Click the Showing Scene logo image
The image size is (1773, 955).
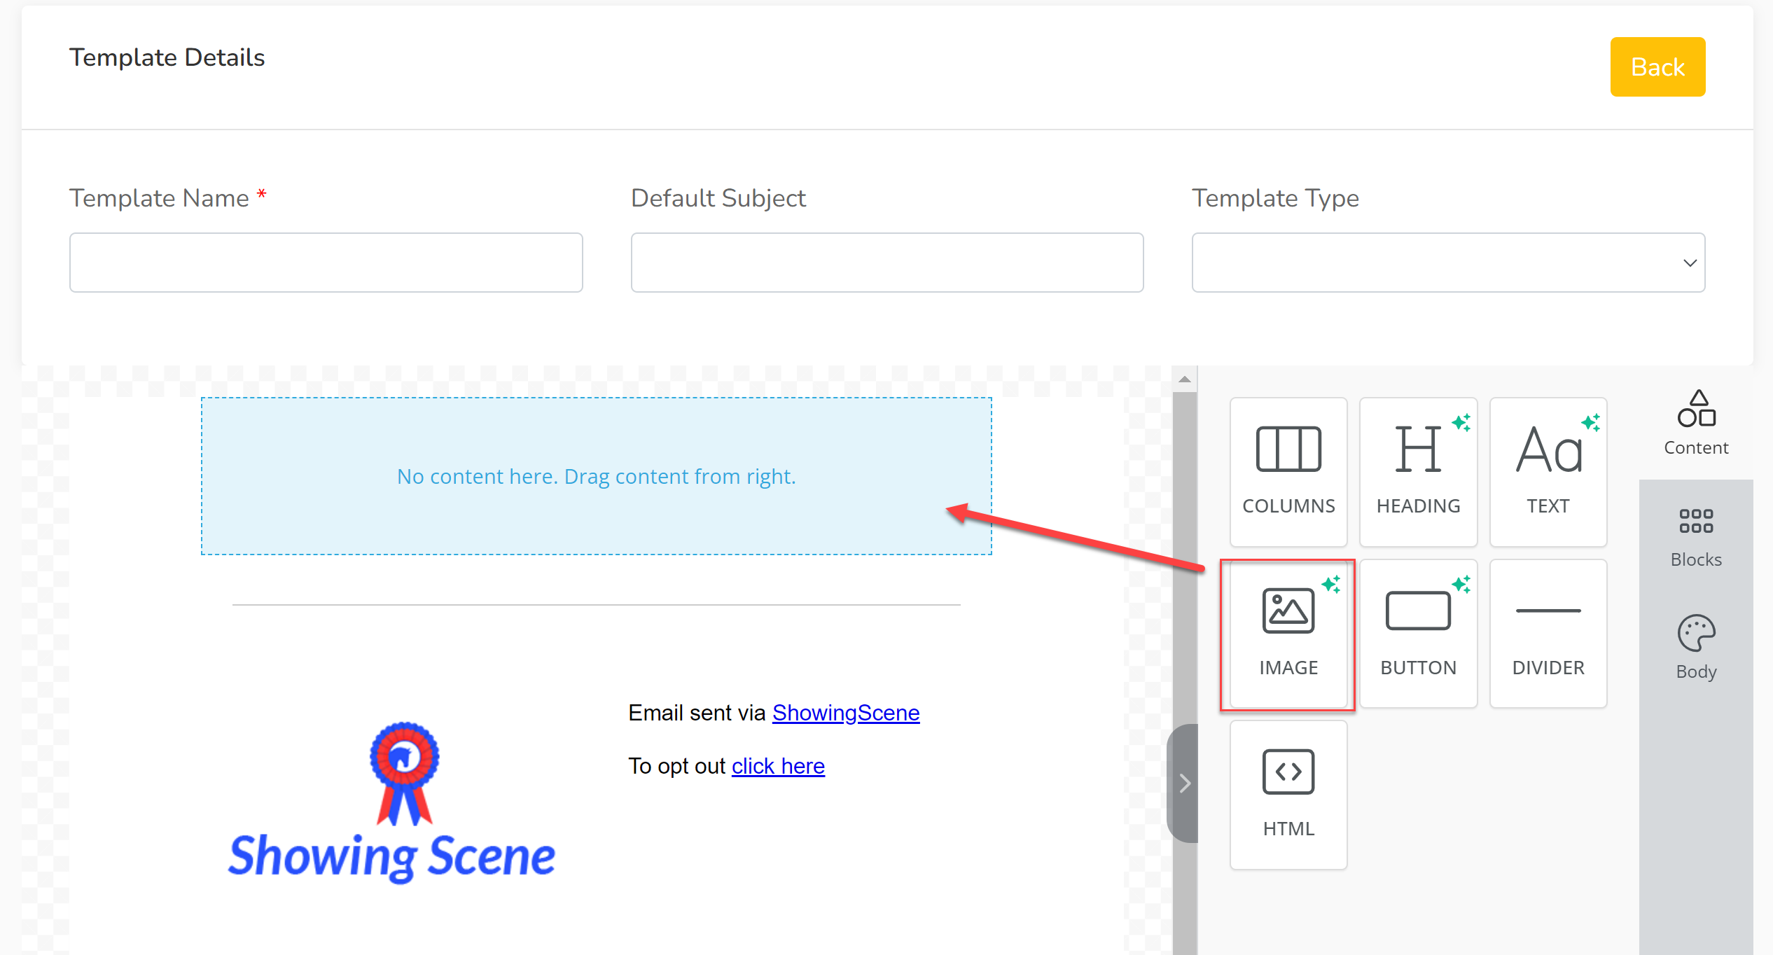(392, 802)
